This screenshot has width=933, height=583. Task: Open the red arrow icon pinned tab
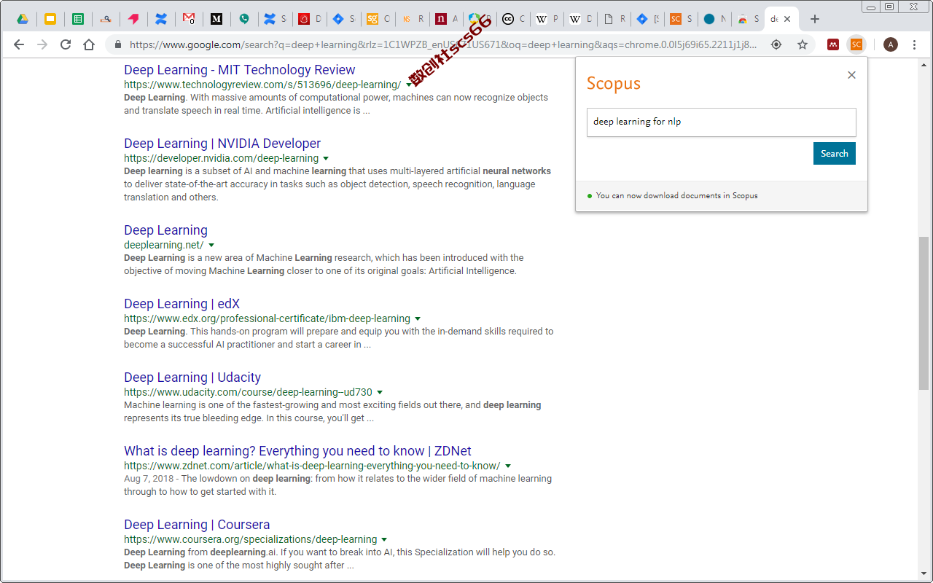click(x=133, y=19)
